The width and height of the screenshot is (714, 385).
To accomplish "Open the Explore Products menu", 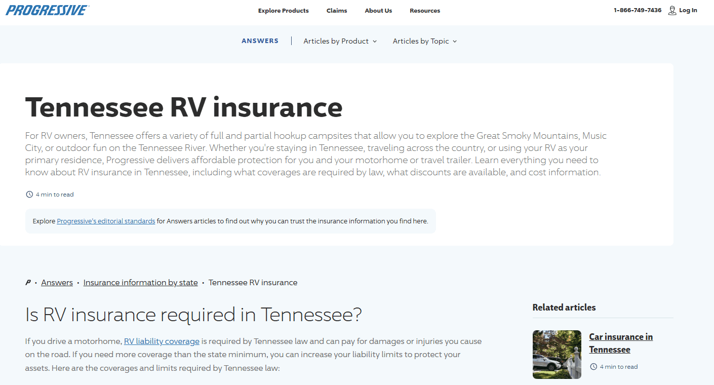I will [x=283, y=11].
